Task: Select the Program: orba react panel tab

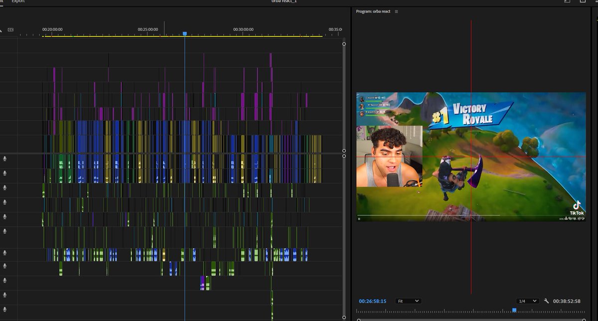Action: point(373,11)
